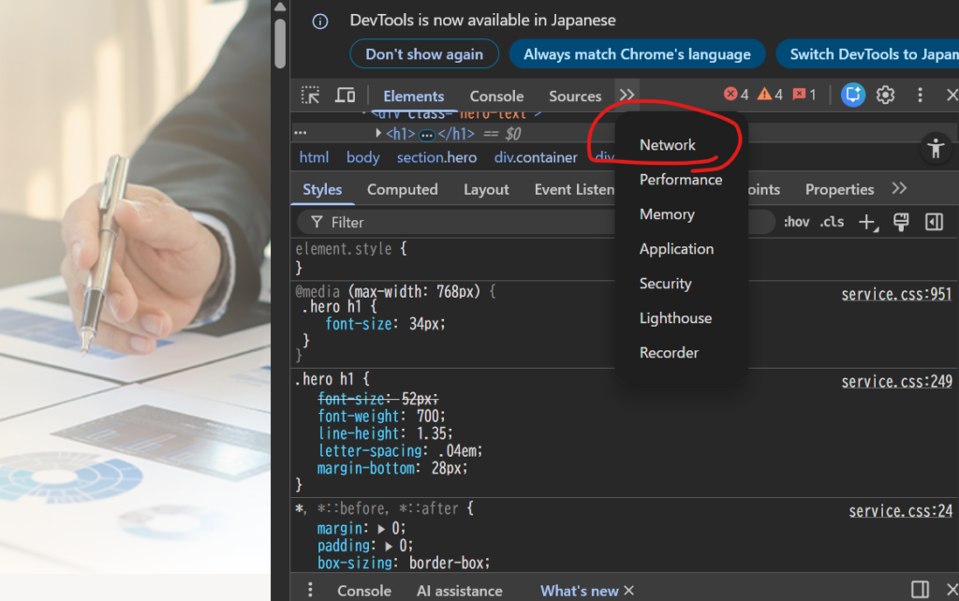Select Network from the overflow menu
Viewport: 959px width, 601px height.
(x=667, y=145)
